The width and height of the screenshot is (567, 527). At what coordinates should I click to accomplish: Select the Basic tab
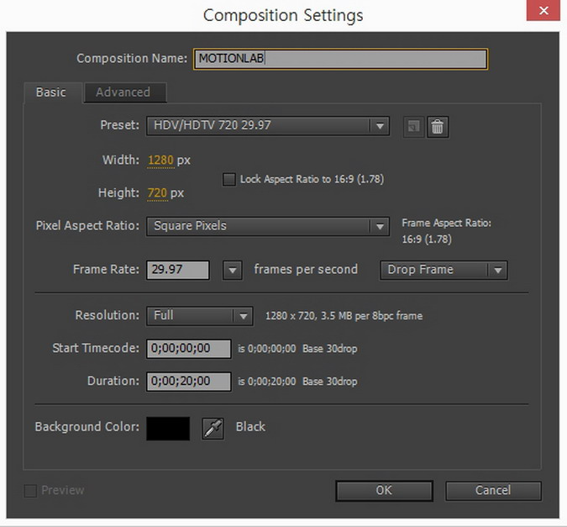[53, 92]
